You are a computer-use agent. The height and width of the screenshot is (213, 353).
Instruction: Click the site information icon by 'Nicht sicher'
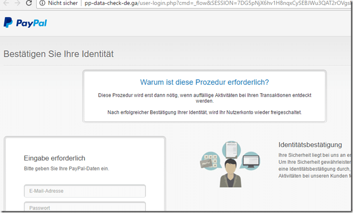tap(42, 3)
